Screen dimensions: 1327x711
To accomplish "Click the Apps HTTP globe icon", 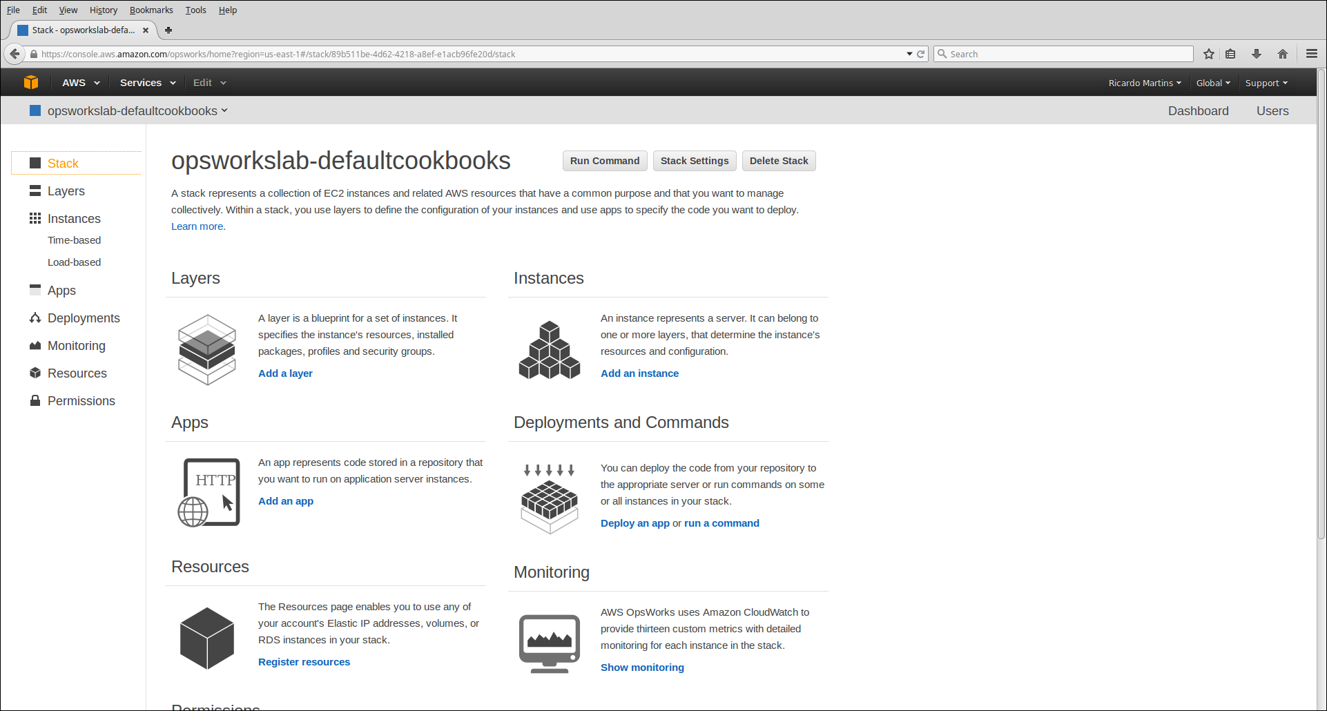I will [209, 492].
